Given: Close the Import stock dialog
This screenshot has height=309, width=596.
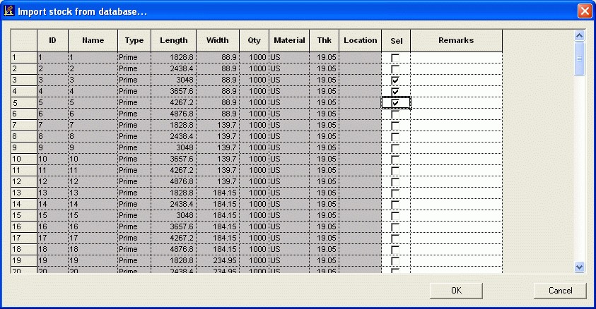Looking at the screenshot, I should (584, 11).
